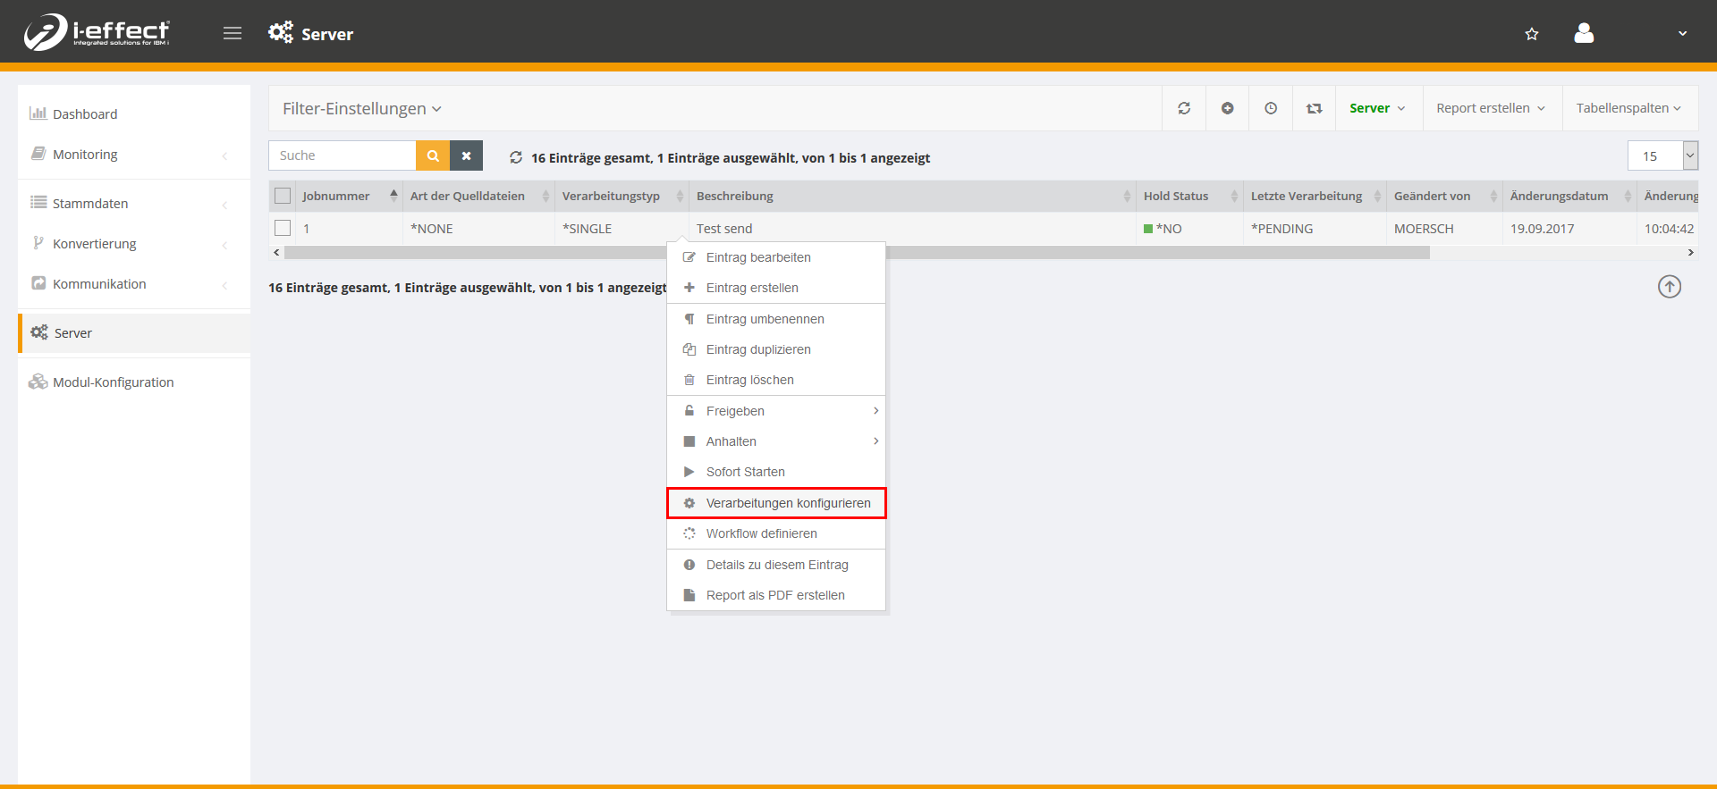Image resolution: width=1717 pixels, height=789 pixels.
Task: Select all rows via header checkbox
Action: pos(283,196)
